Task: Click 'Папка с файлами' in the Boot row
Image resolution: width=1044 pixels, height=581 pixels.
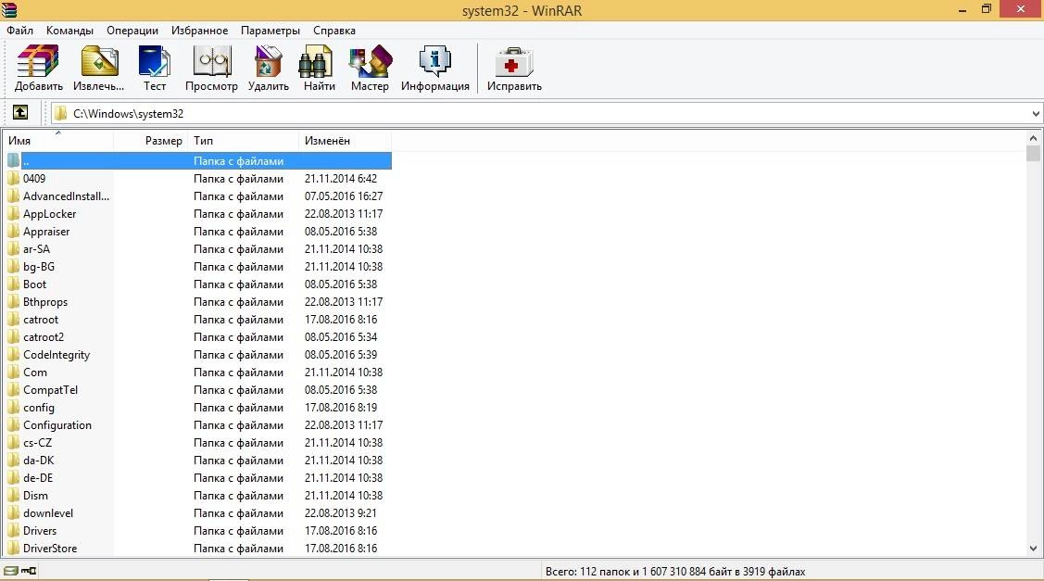Action: tap(238, 284)
